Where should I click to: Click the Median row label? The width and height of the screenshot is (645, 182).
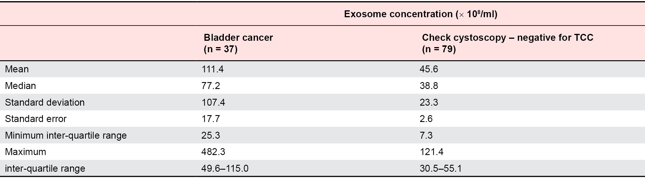pos(20,86)
